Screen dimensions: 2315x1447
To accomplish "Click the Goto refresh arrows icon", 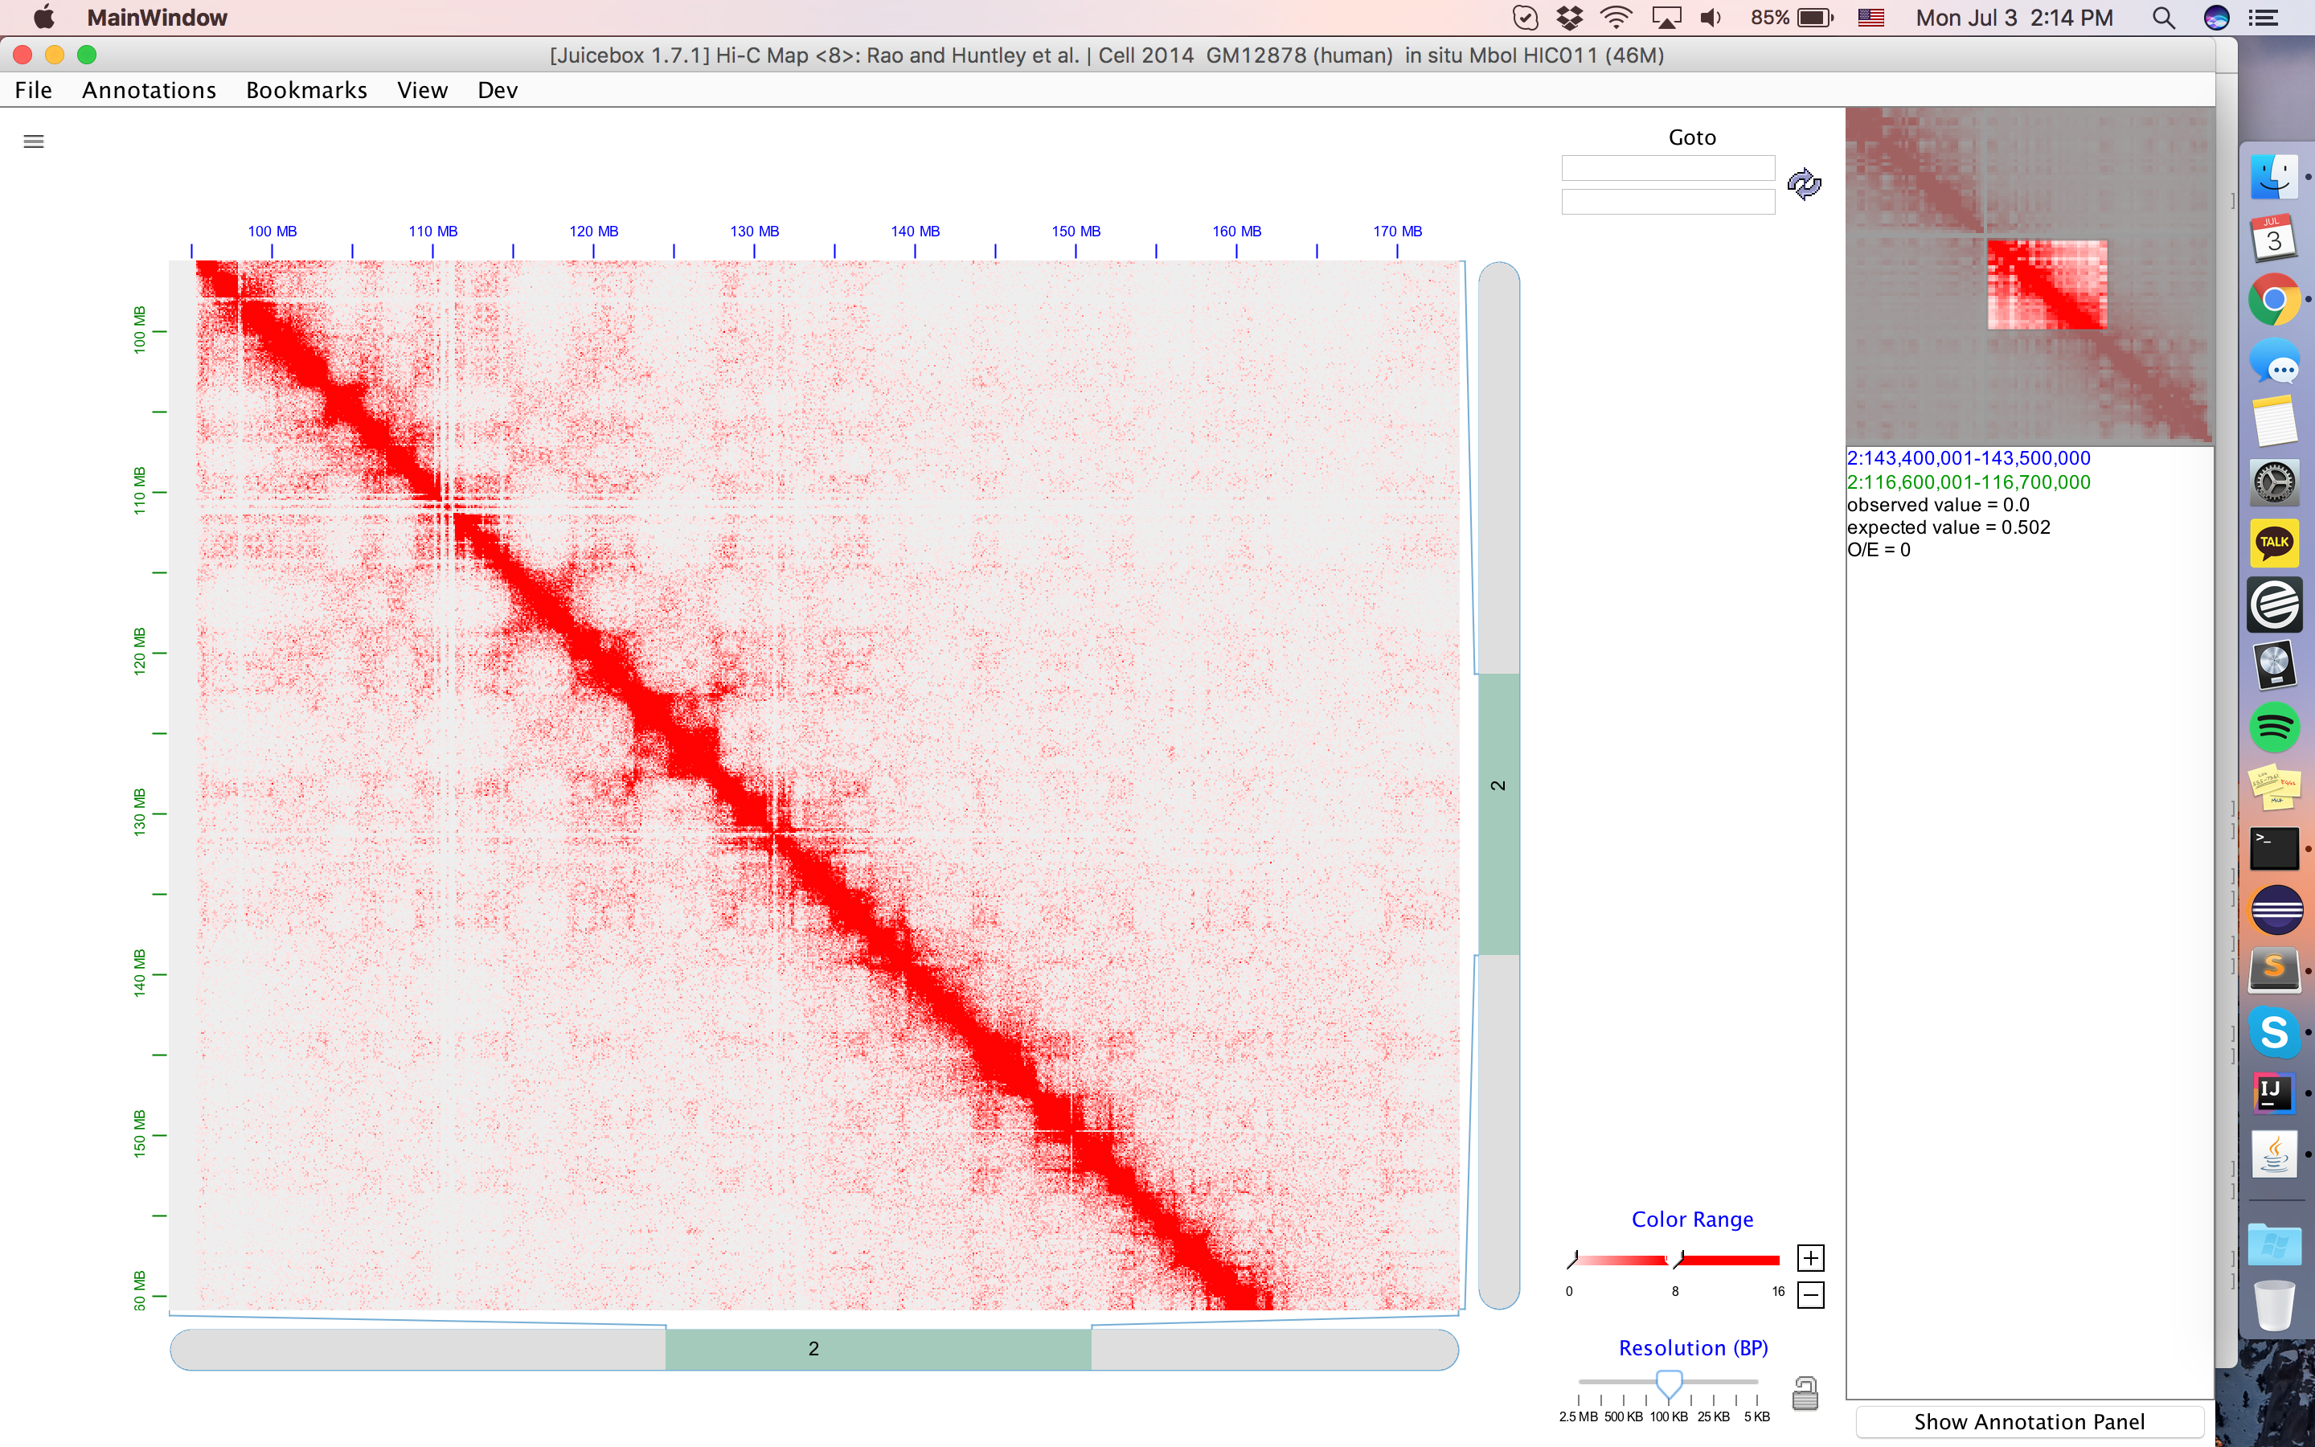I will pos(1802,184).
